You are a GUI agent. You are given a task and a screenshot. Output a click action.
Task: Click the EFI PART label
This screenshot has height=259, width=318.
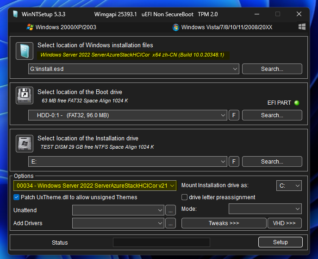click(x=279, y=103)
